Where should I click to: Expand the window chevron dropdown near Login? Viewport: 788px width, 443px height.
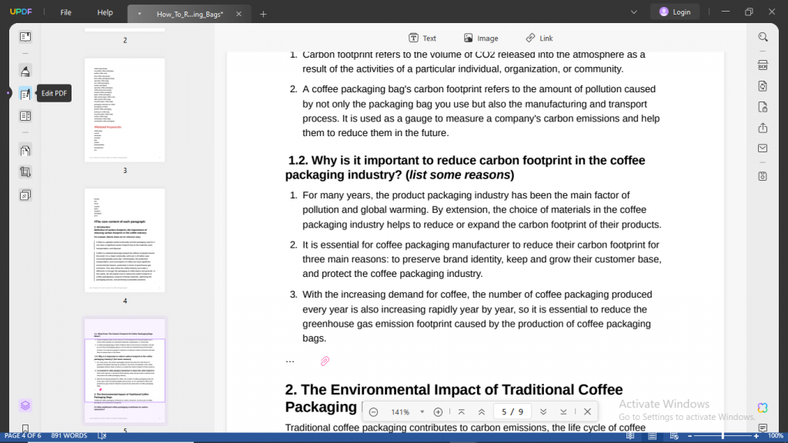pyautogui.click(x=634, y=12)
